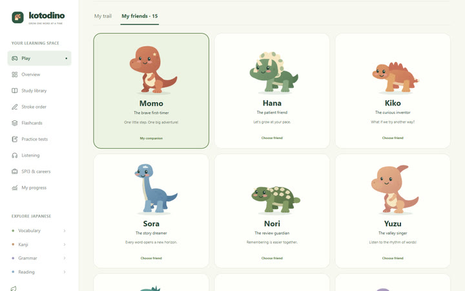The height and width of the screenshot is (291, 465).
Task: Open Flashcards section
Action: pyautogui.click(x=39, y=123)
